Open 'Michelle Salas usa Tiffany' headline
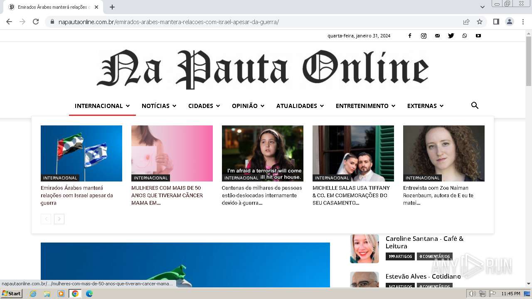 [x=351, y=195]
